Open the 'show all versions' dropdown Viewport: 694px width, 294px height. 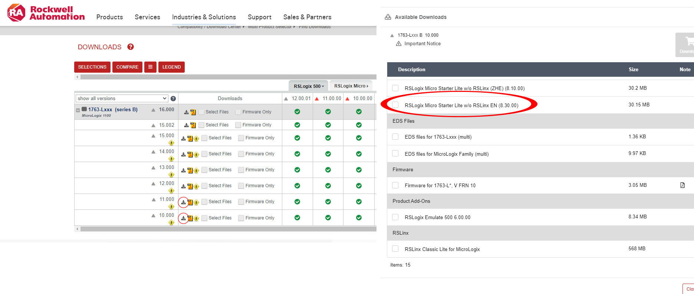click(122, 98)
